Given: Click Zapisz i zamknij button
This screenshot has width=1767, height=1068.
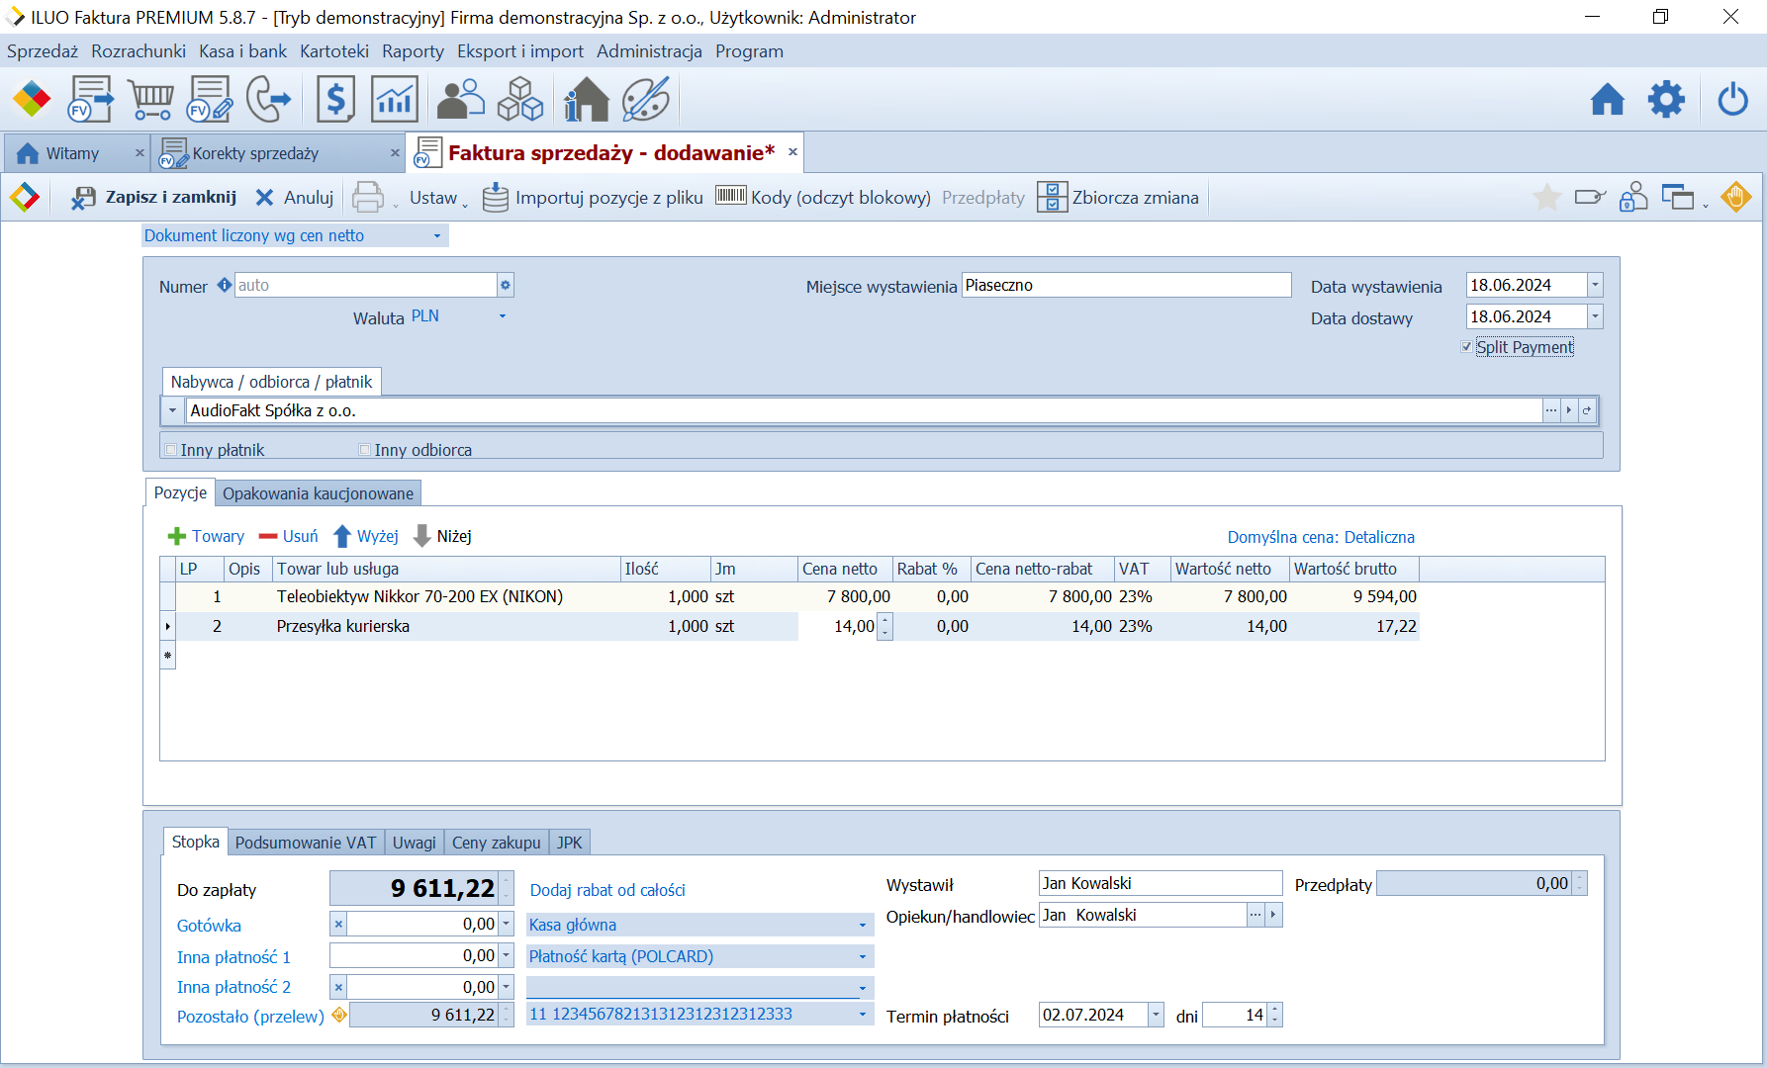Looking at the screenshot, I should tap(154, 198).
